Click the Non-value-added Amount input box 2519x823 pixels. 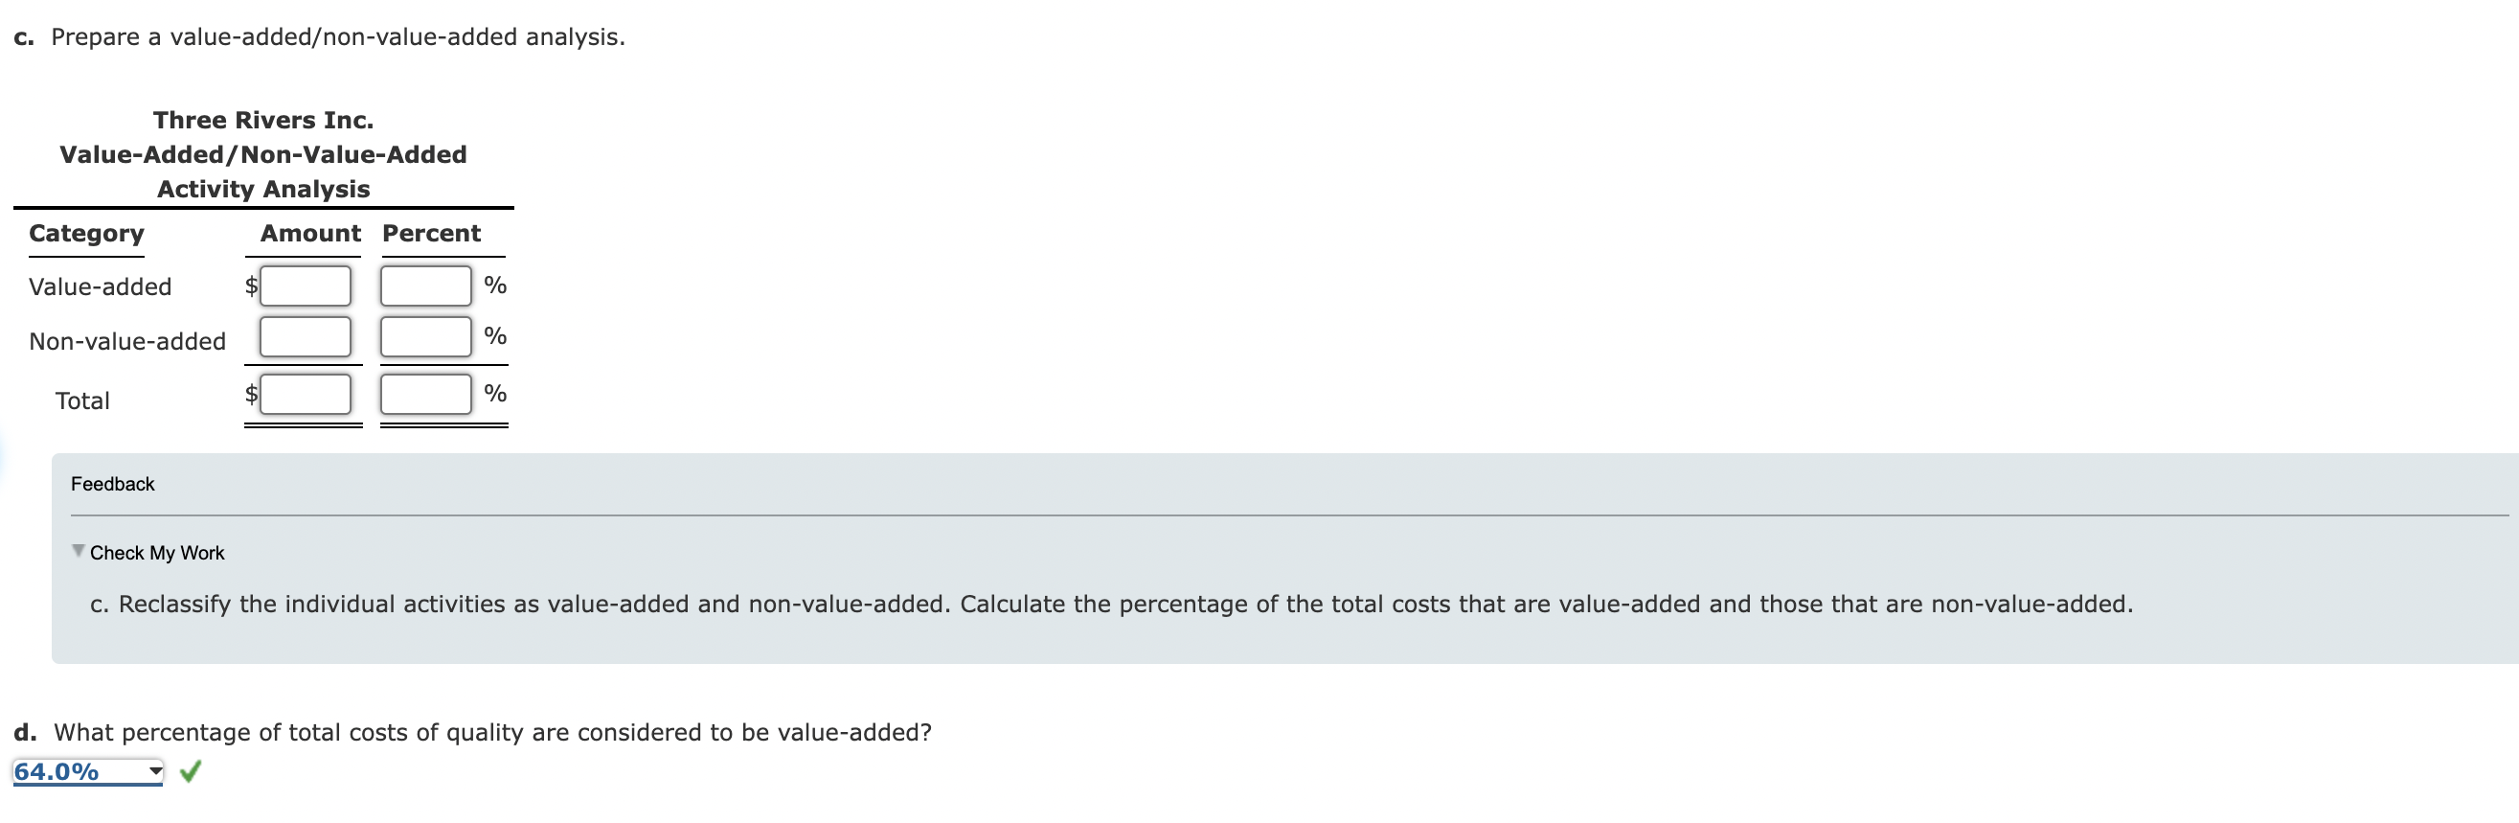click(305, 337)
